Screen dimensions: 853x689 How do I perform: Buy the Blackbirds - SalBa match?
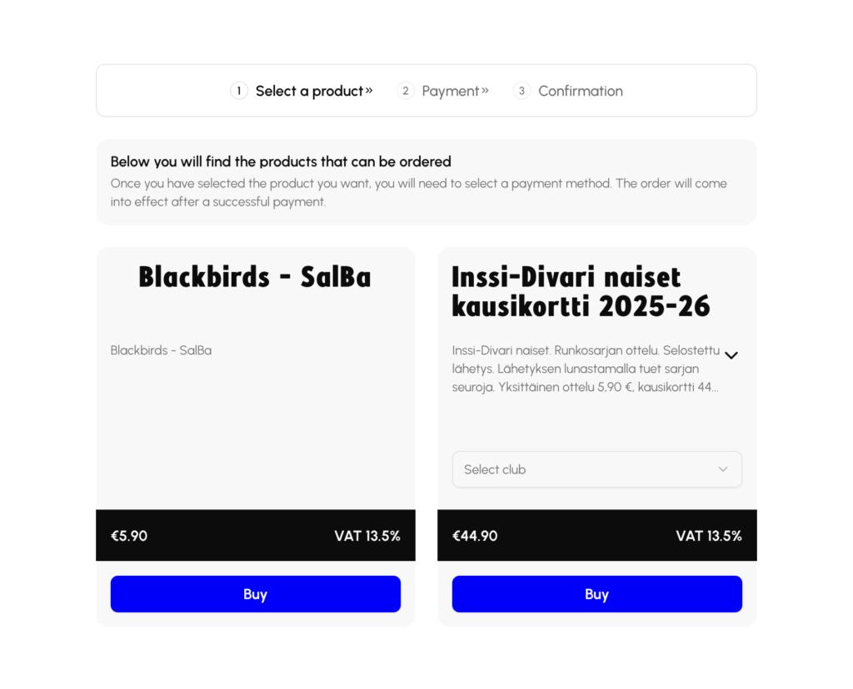coord(256,594)
